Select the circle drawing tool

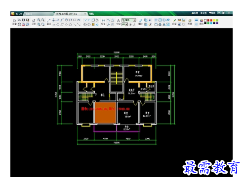[x=66, y=20]
